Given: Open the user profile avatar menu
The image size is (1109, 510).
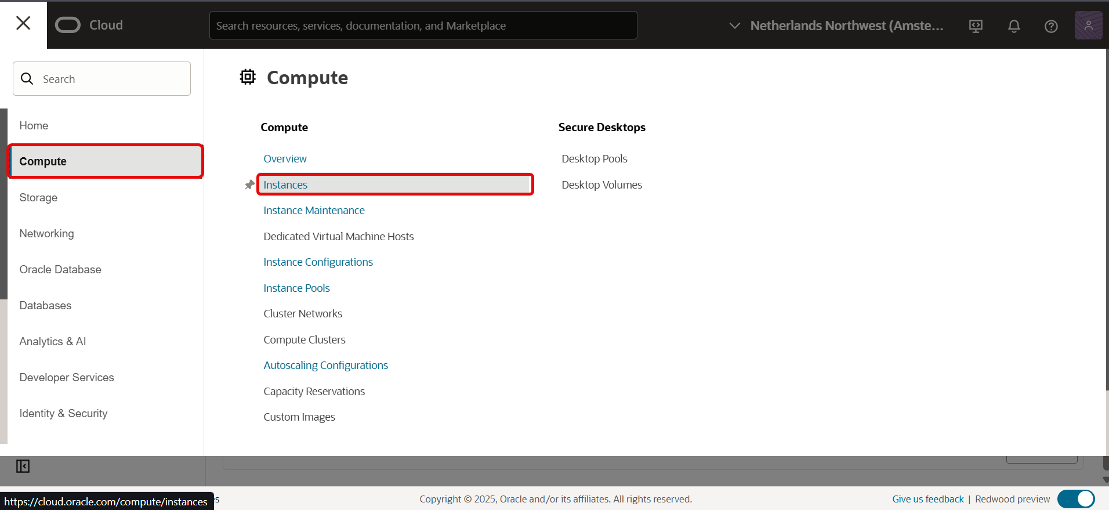Looking at the screenshot, I should [1088, 26].
